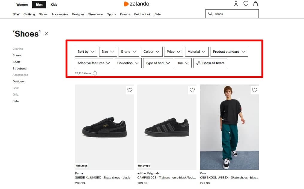Image resolution: width=304 pixels, height=189 pixels.
Task: Add Vans Knu Skool to wishlist
Action: (254, 90)
